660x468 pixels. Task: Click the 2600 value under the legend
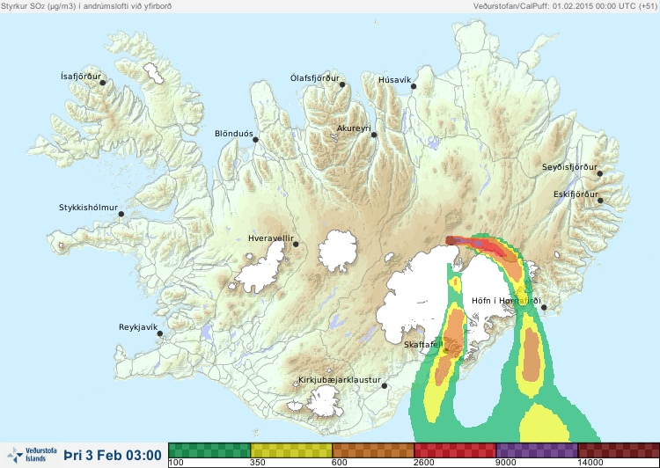423,463
